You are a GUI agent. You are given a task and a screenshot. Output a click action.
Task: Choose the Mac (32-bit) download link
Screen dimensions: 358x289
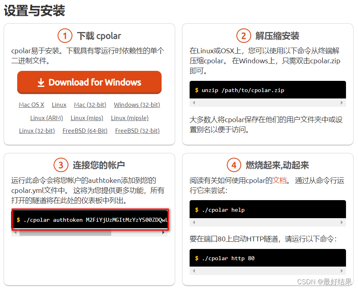pos(90,105)
